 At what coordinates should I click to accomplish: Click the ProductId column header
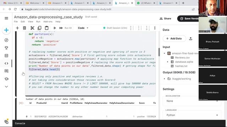point(41,103)
